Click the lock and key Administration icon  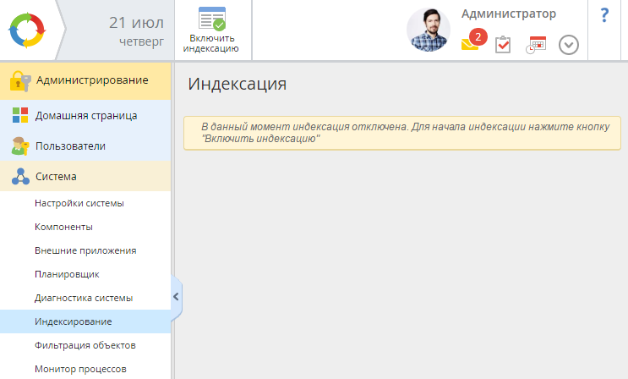pos(20,81)
